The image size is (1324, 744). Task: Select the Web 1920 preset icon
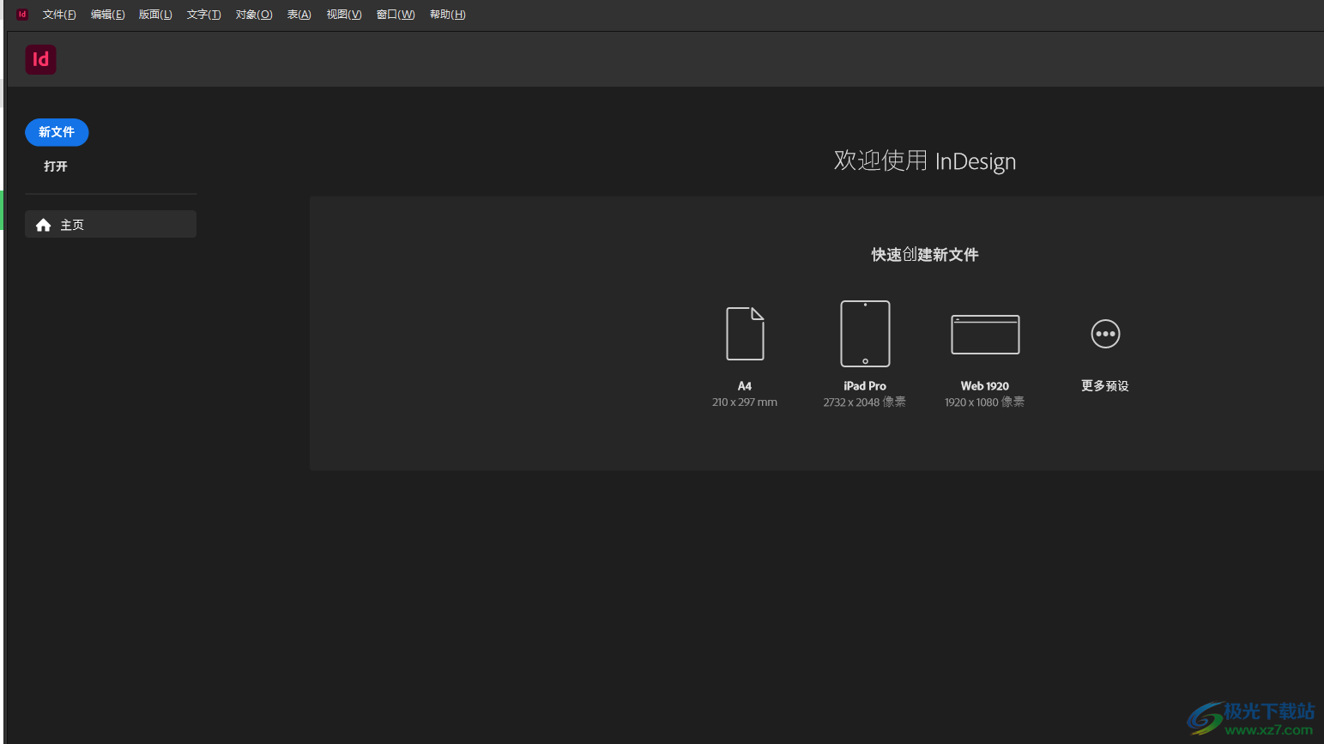pos(985,335)
